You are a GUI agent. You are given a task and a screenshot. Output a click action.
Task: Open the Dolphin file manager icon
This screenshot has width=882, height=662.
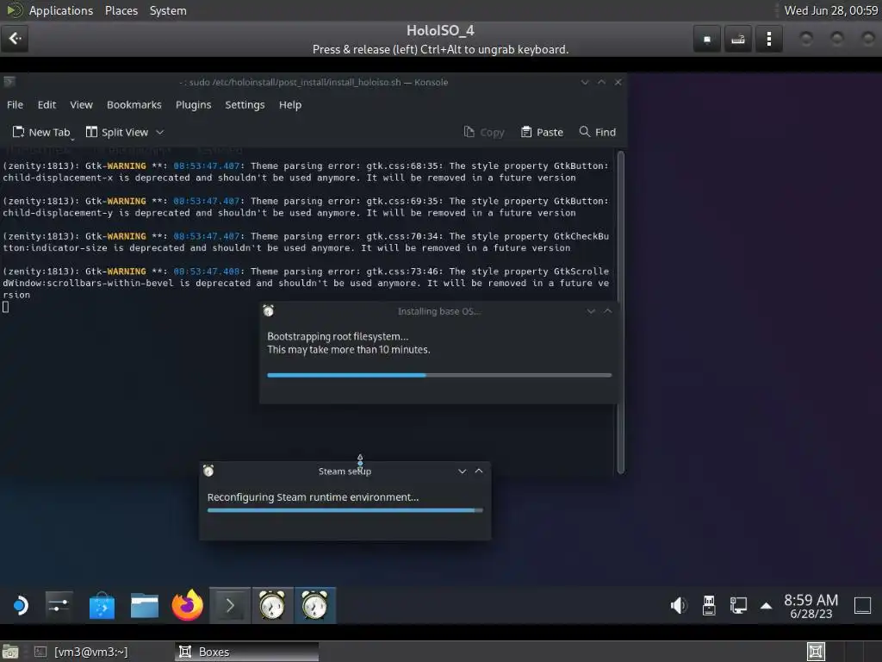coord(145,606)
